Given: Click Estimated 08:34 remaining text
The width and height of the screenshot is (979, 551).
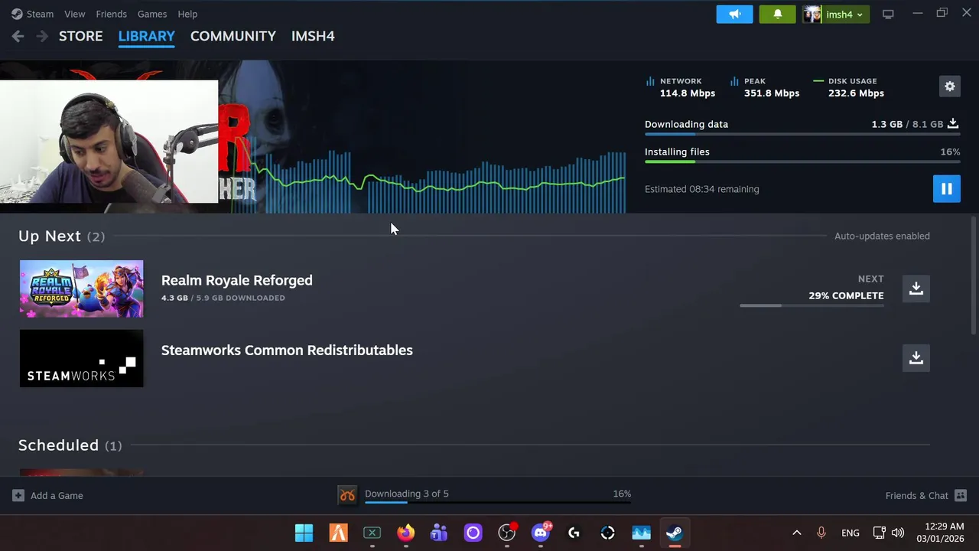Looking at the screenshot, I should point(702,189).
